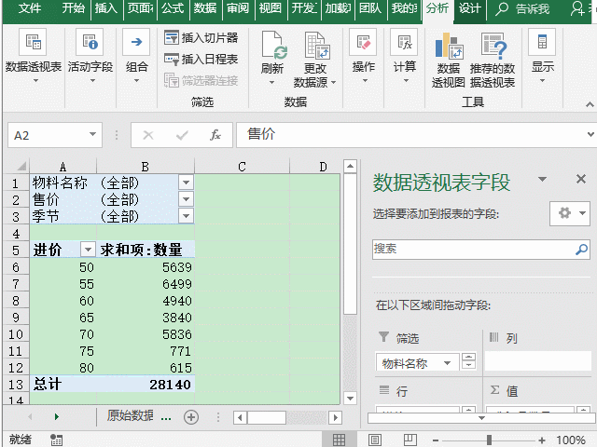The image size is (597, 447).
Task: Switch to the 数据 Data tab
Action: pyautogui.click(x=205, y=8)
